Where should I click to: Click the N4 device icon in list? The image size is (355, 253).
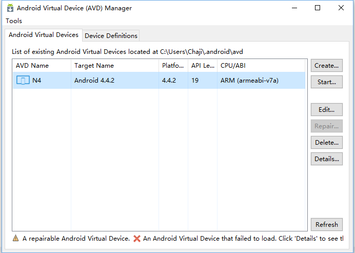[23, 80]
